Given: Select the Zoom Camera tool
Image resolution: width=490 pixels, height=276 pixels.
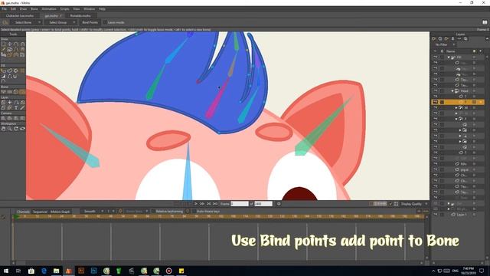Looking at the screenshot, I should [x=10, y=118].
